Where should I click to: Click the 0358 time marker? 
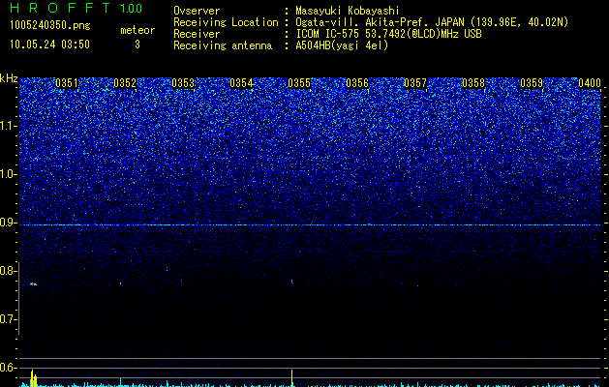(x=473, y=83)
